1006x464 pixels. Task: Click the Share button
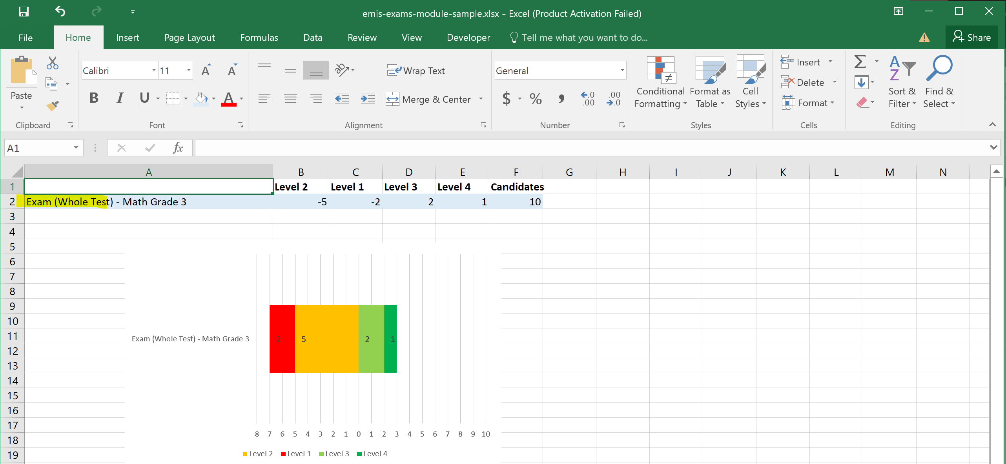pos(971,37)
